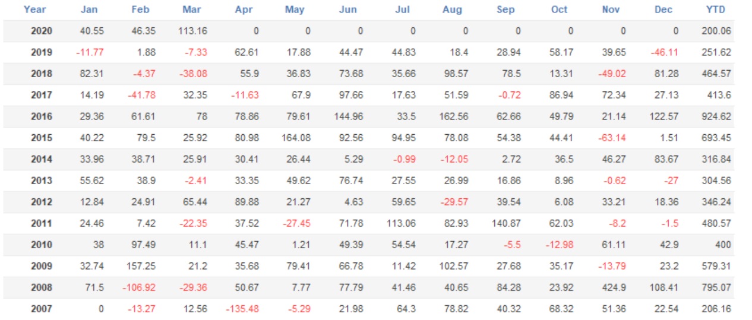The width and height of the screenshot is (752, 320).
Task: Sort by the YTD column header
Action: click(718, 9)
